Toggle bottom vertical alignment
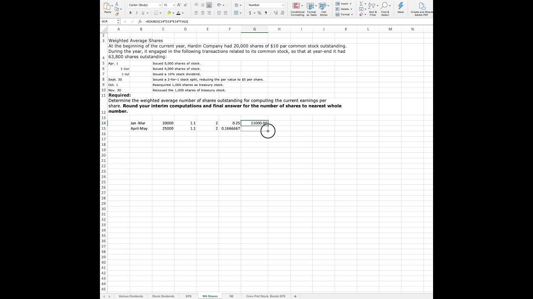 click(209, 5)
